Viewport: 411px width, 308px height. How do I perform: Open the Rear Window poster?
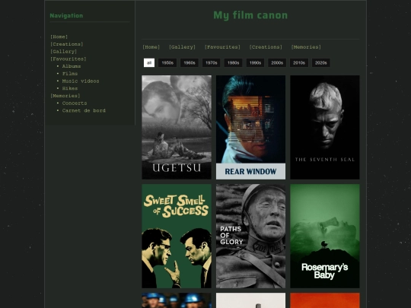click(x=250, y=127)
